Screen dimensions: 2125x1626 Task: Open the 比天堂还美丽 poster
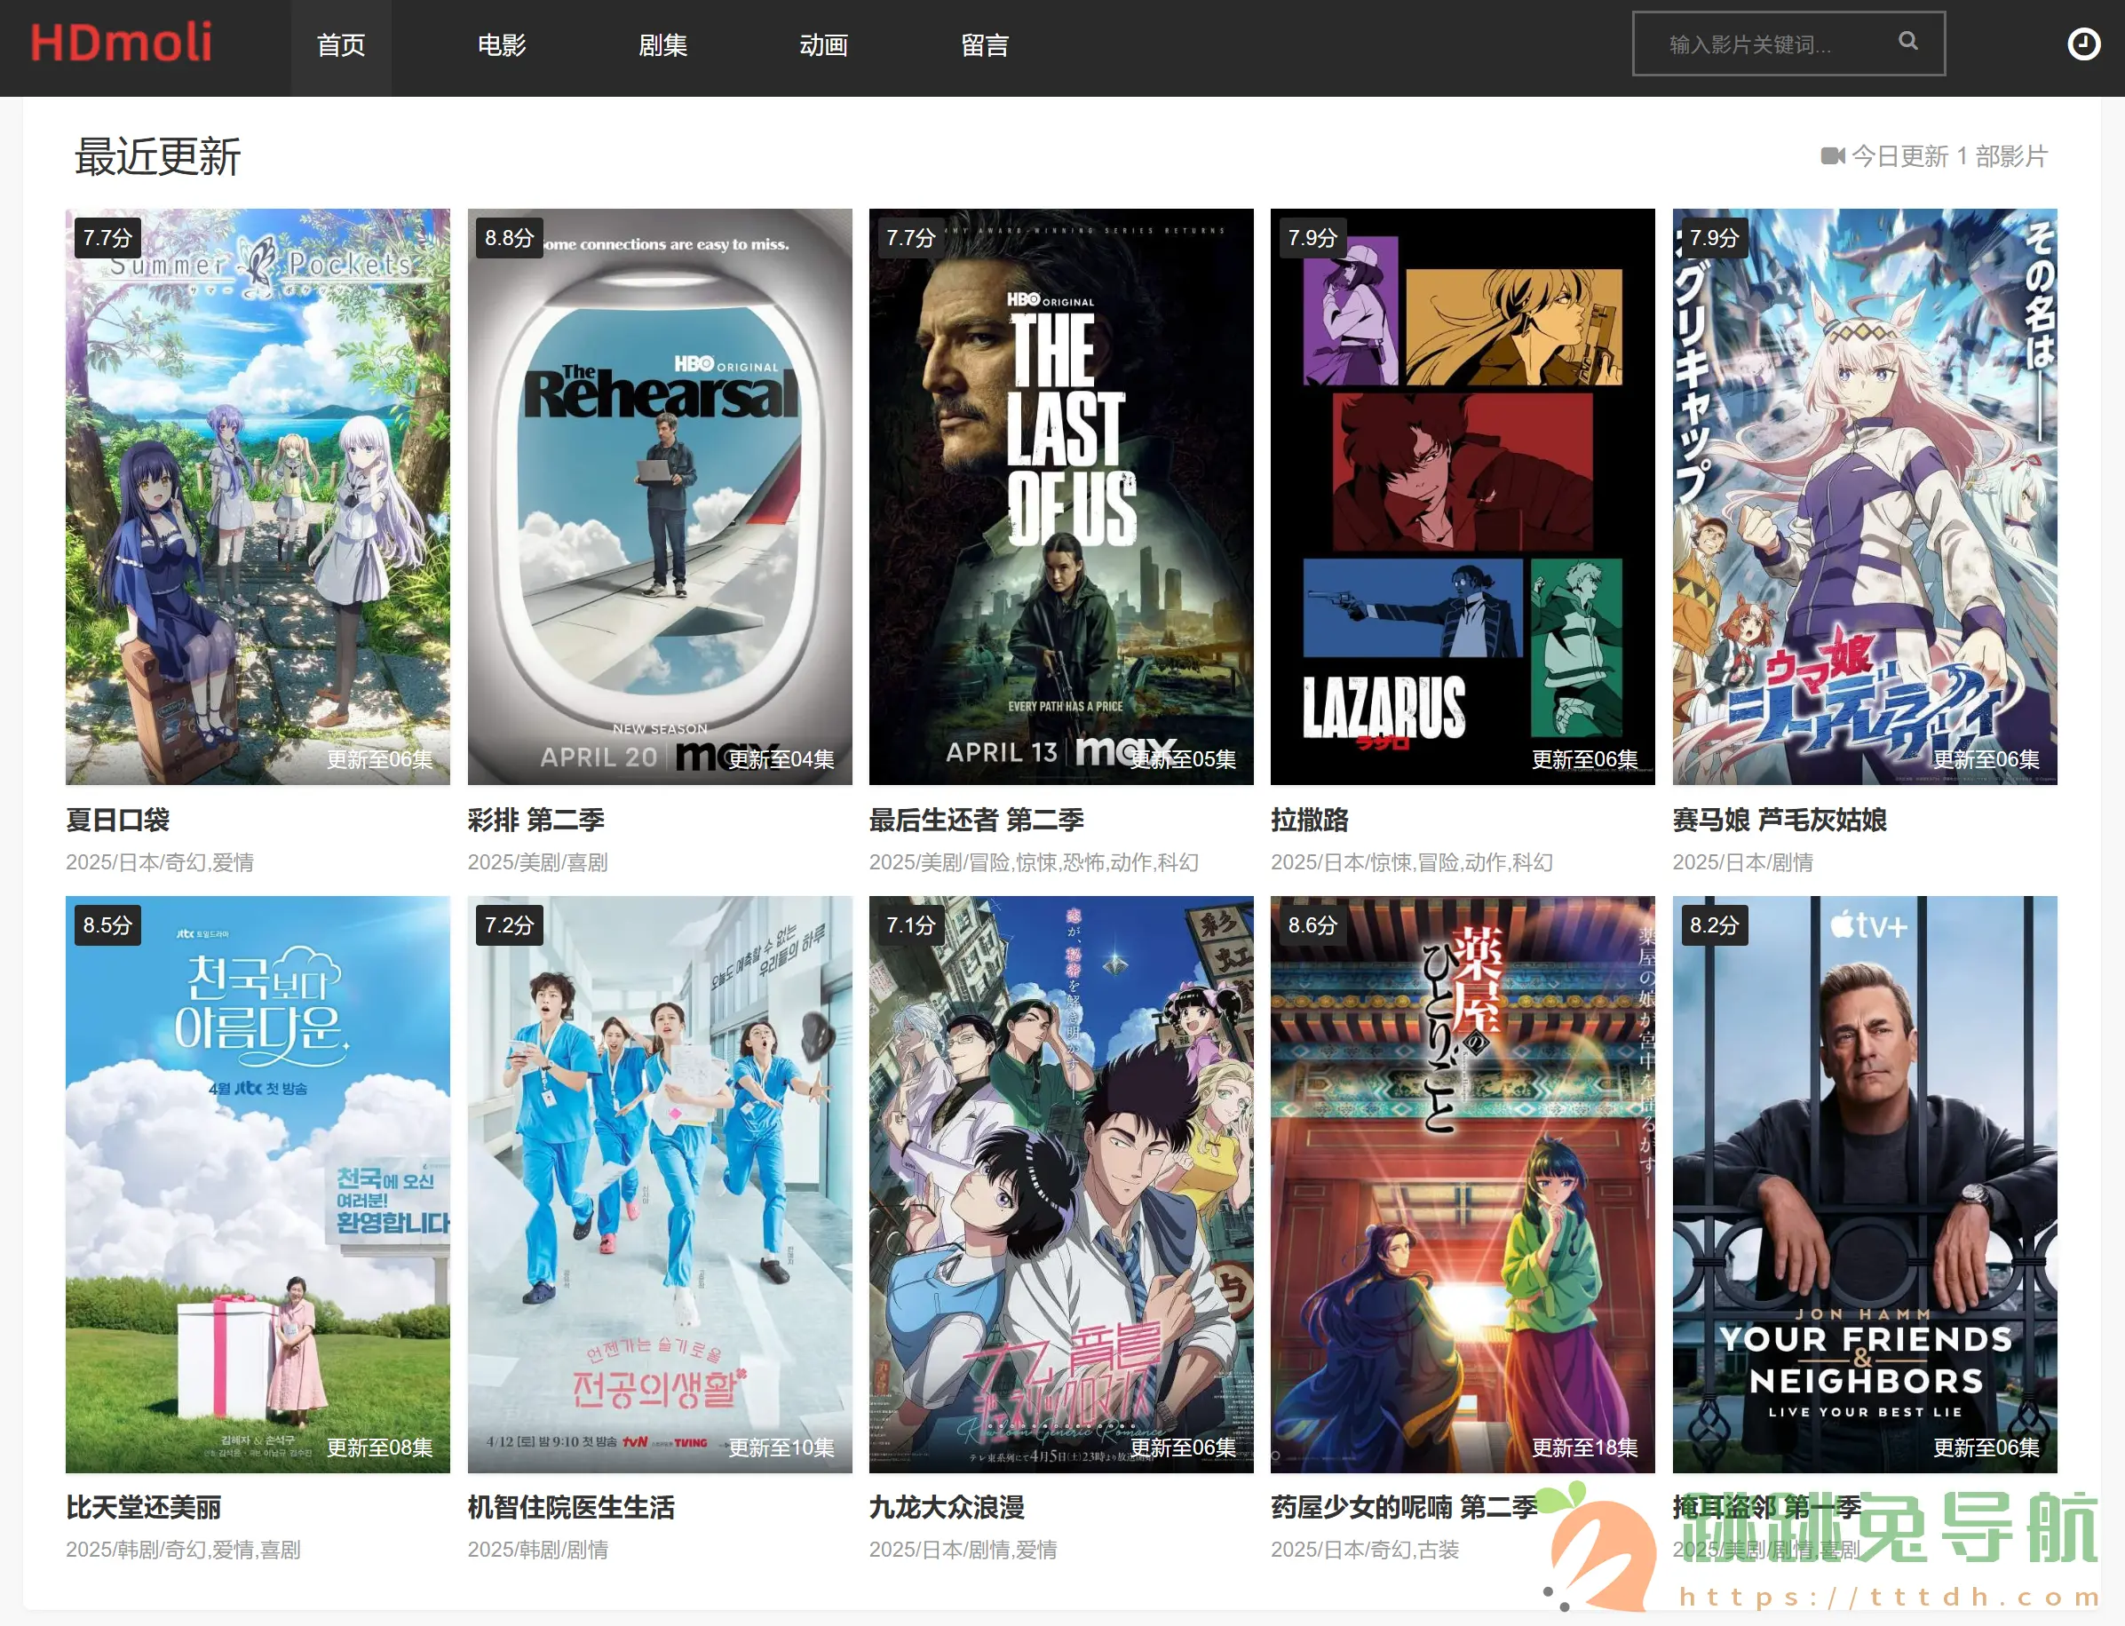coord(258,1185)
